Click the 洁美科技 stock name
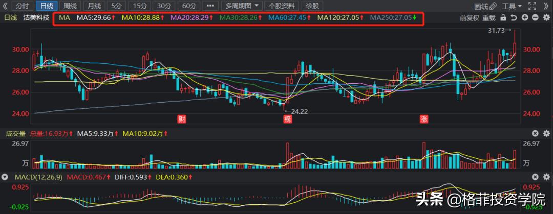Screen dimensions: 553x214 [x=35, y=17]
